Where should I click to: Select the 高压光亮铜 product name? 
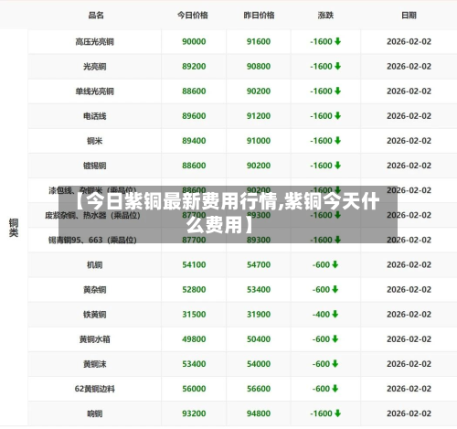(95, 41)
